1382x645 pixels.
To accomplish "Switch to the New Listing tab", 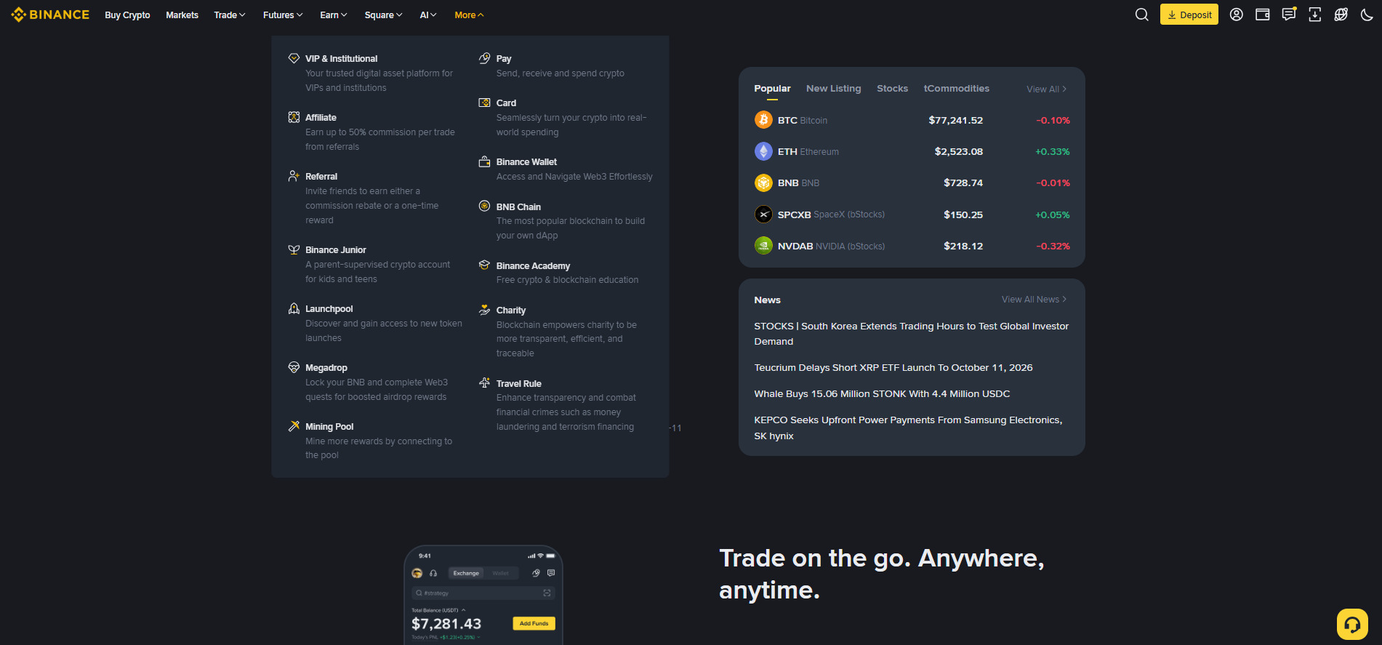I will point(833,89).
